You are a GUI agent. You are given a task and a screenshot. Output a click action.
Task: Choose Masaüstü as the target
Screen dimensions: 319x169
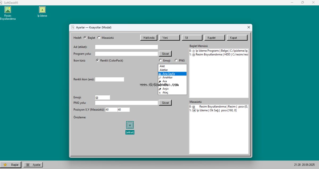(99, 38)
